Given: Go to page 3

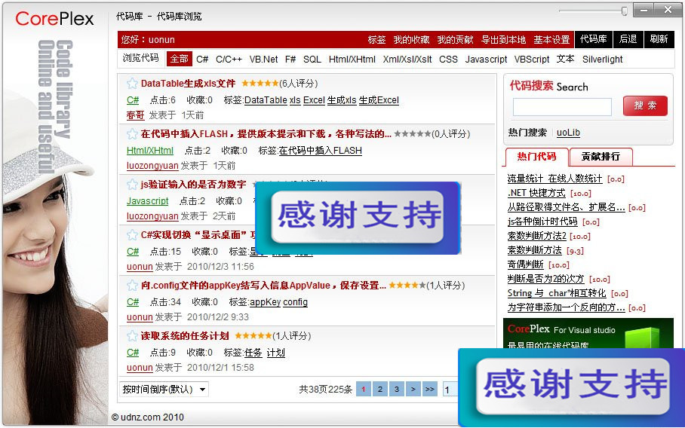Looking at the screenshot, I should pyautogui.click(x=396, y=389).
